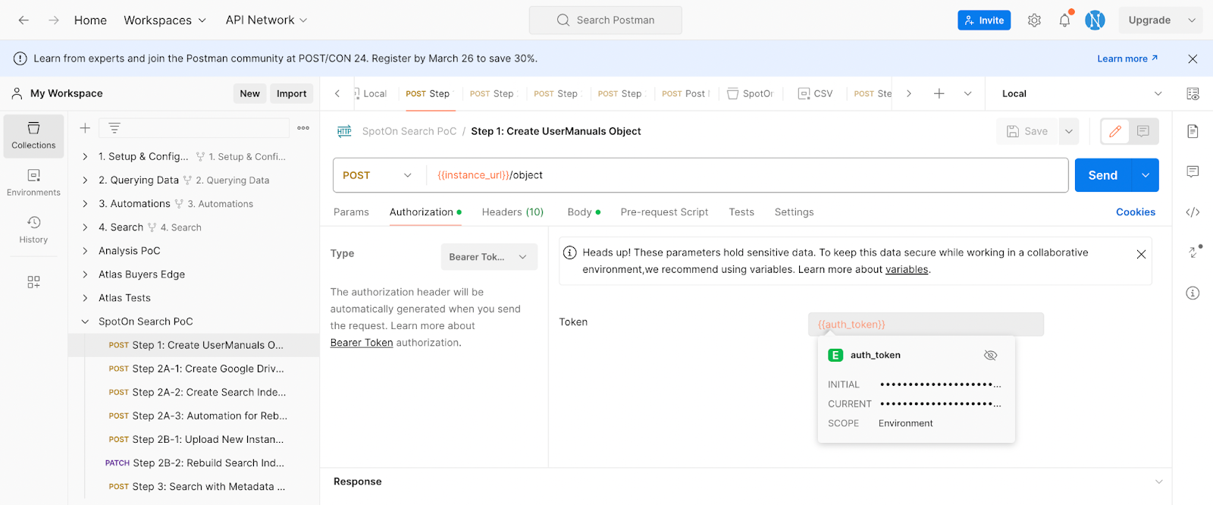Open Collections sidebar panel
Image resolution: width=1213 pixels, height=505 pixels.
pos(33,136)
